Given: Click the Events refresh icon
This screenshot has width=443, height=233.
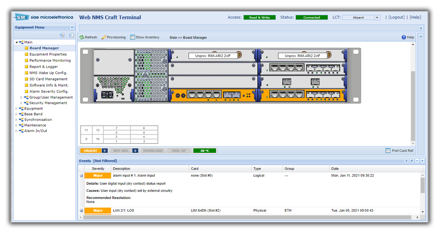Looking at the screenshot, I should (412, 161).
